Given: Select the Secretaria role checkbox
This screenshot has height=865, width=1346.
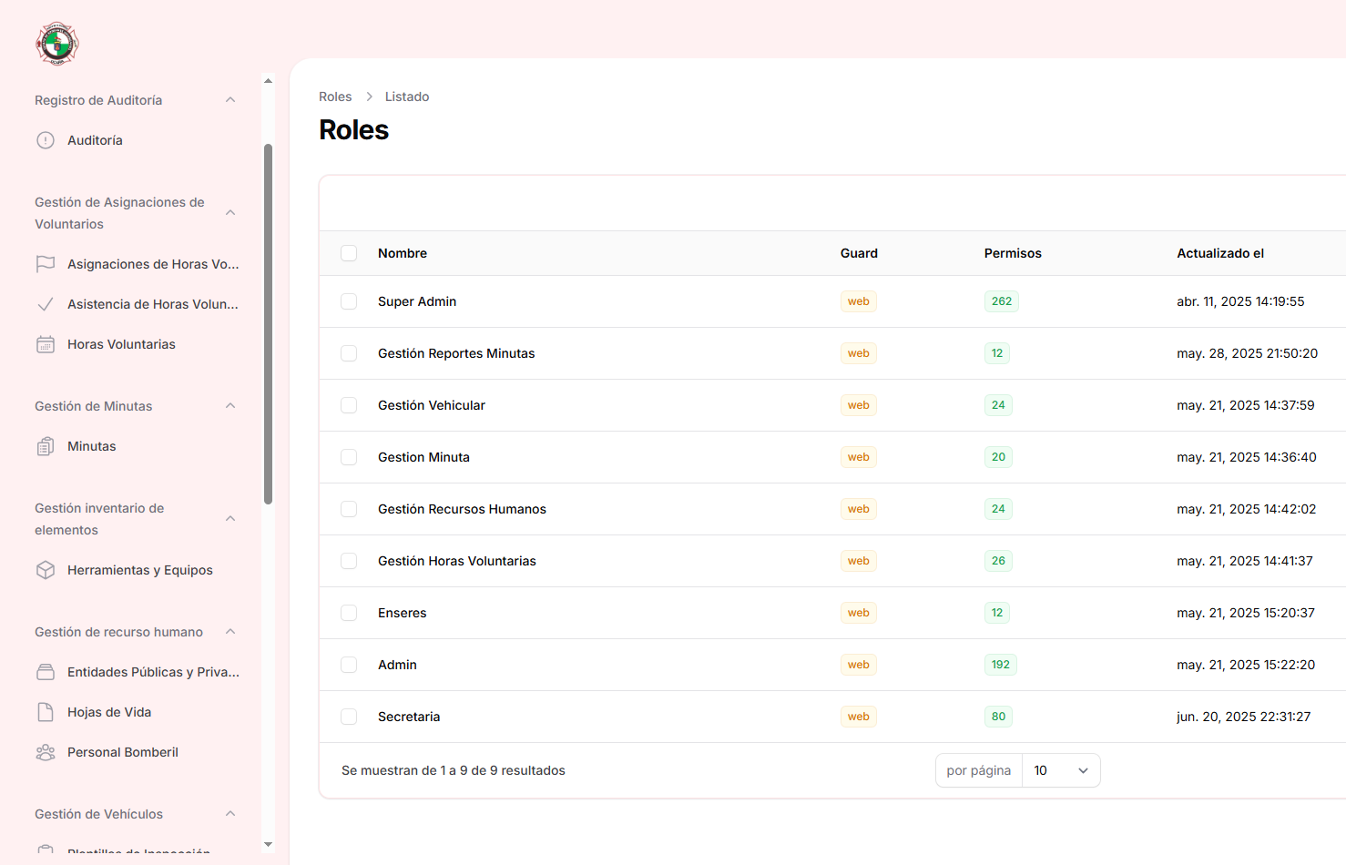Looking at the screenshot, I should 349,717.
